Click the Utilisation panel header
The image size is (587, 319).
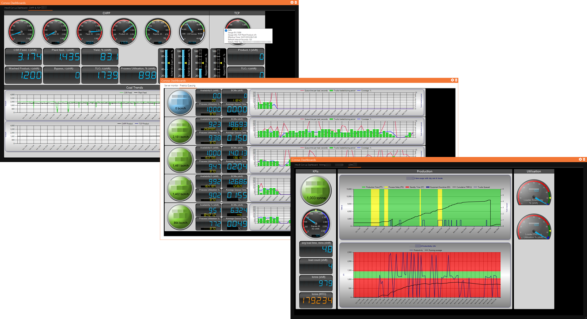point(534,171)
